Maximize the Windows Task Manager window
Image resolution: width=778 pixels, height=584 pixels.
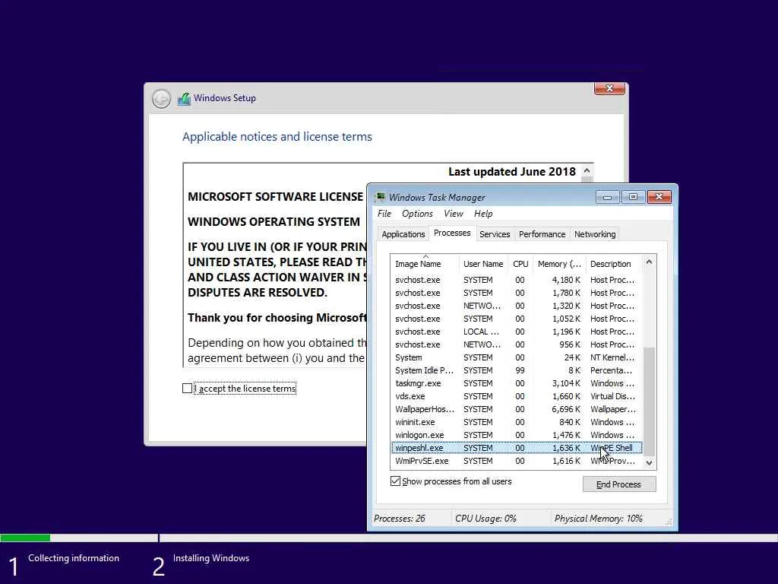[633, 197]
